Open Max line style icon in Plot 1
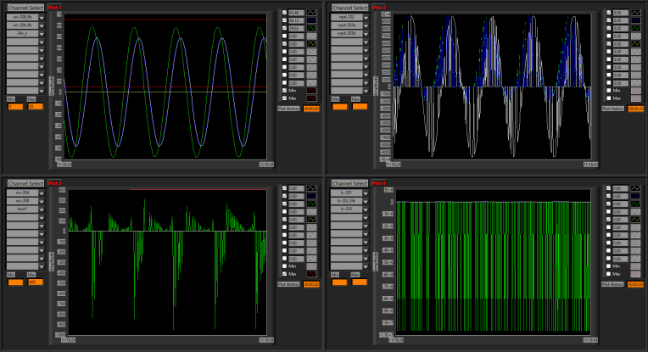648x352 pixels. coord(311,97)
